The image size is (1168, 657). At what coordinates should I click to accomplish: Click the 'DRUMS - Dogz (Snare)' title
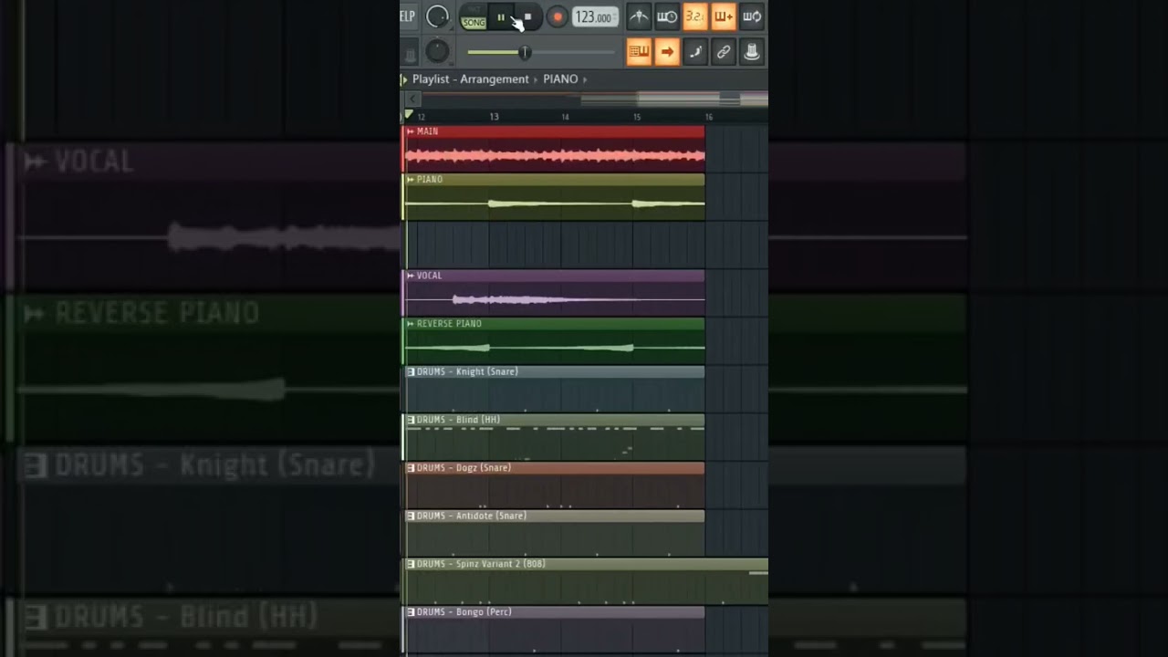(464, 468)
